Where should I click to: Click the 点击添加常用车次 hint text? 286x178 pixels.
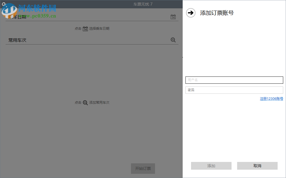click(x=92, y=103)
